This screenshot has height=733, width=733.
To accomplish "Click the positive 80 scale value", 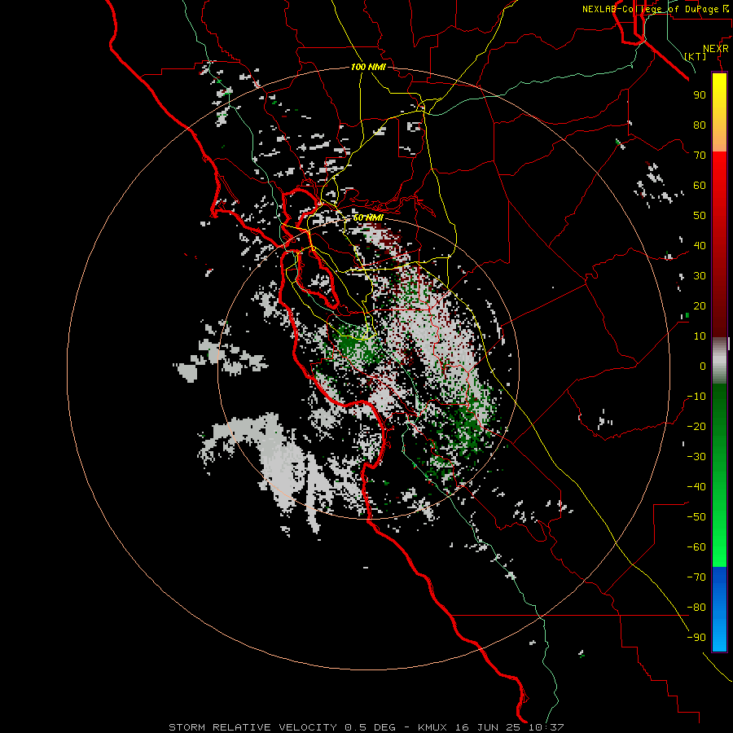I will [700, 125].
